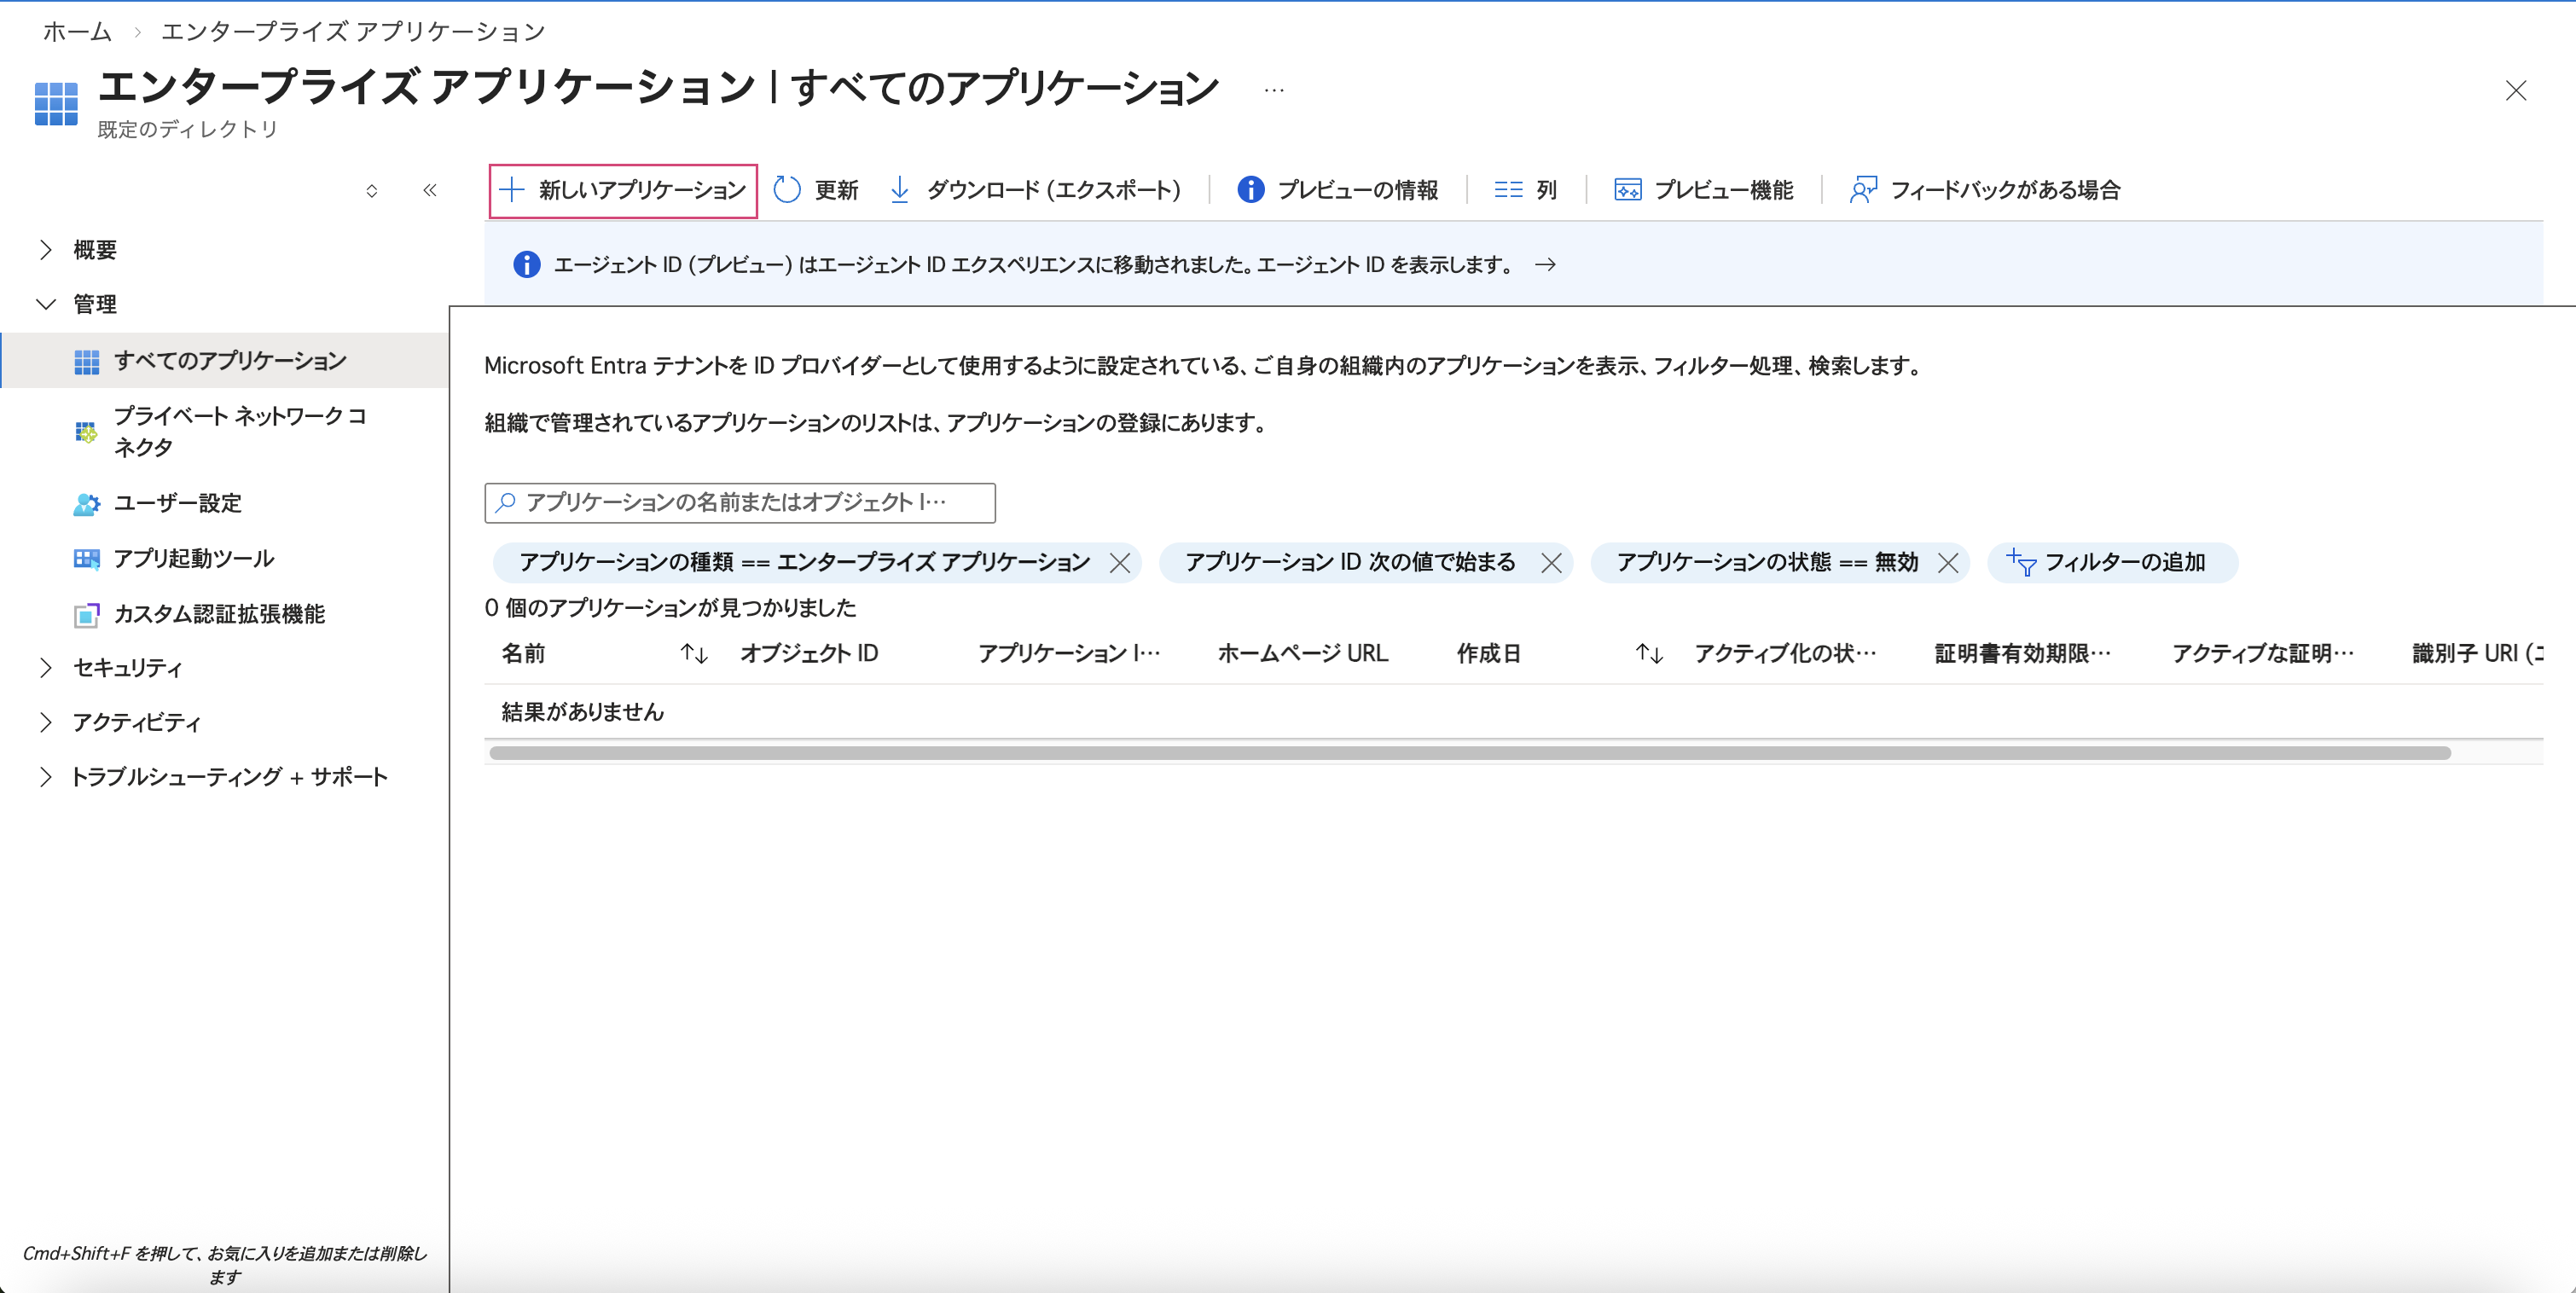Viewport: 2576px width, 1293px height.
Task: Remove the Application ID filter chip
Action: point(1551,563)
